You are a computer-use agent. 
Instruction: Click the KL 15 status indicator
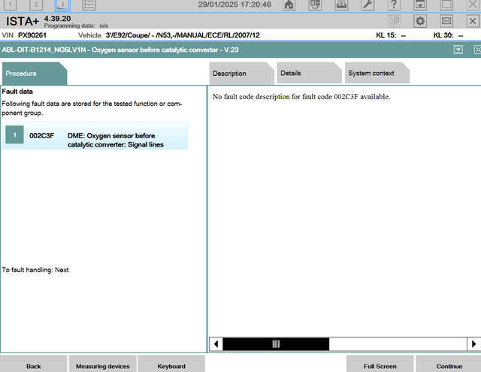pos(391,35)
